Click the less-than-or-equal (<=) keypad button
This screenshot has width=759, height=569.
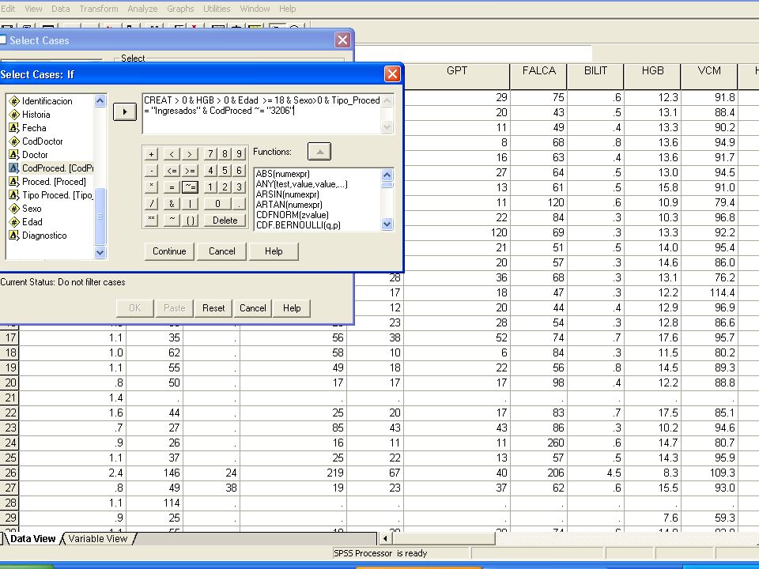coord(172,171)
